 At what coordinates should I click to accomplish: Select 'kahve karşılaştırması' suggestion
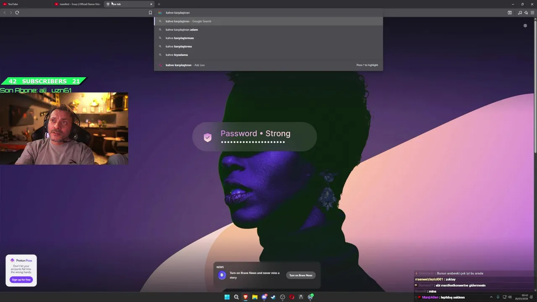(x=268, y=38)
